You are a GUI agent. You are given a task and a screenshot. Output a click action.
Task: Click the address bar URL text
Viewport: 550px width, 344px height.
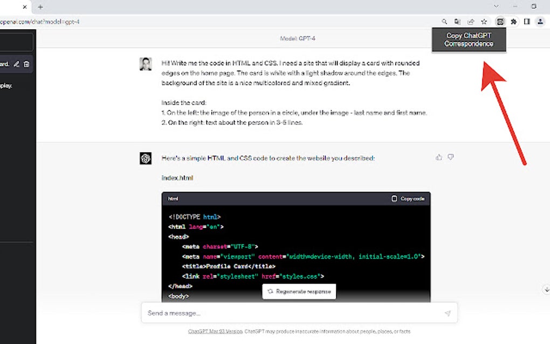click(x=40, y=22)
